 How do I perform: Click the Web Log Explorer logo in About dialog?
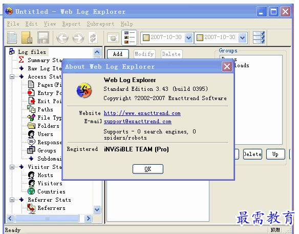tap(84, 90)
